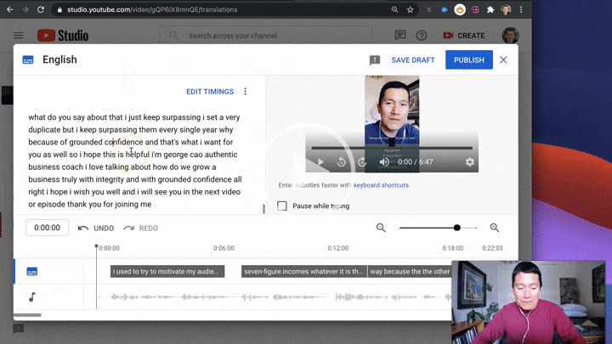612x344 pixels.
Task: Click the subtitles icon next to English title
Action: pyautogui.click(x=28, y=60)
